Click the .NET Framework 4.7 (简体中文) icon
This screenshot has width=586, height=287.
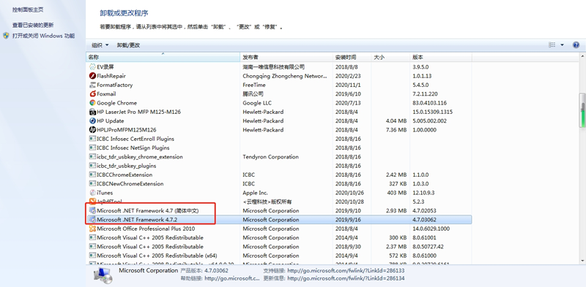pos(93,210)
